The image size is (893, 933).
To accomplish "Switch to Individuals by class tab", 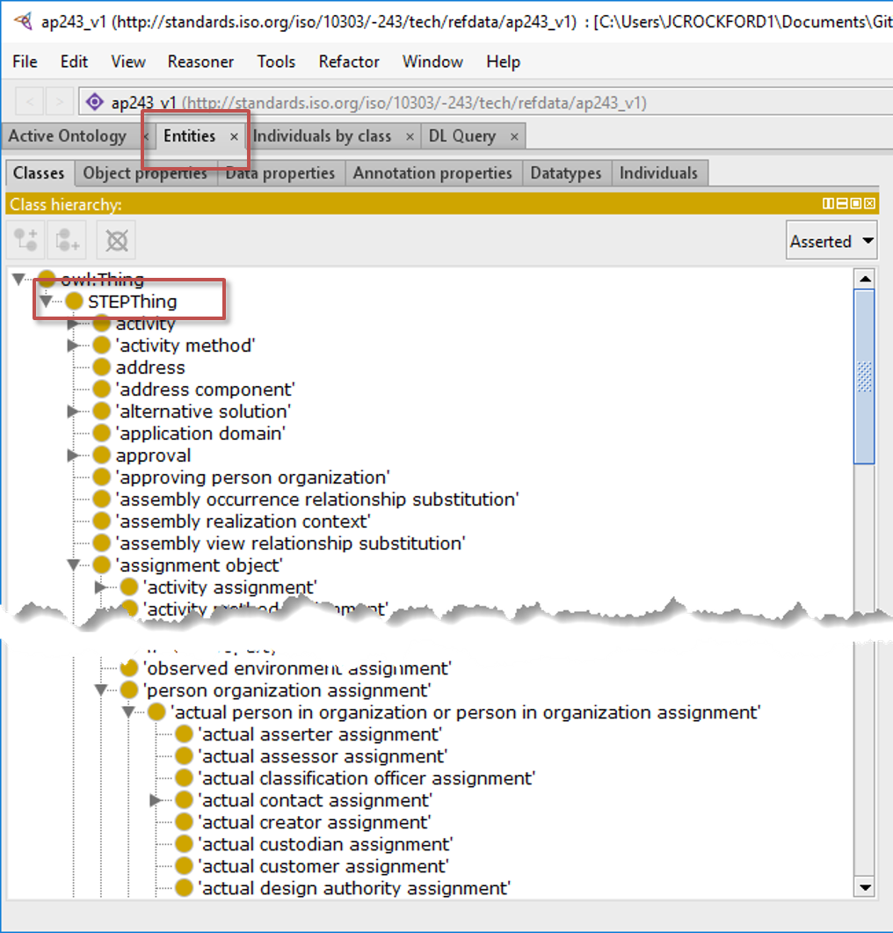I will pyautogui.click(x=322, y=136).
